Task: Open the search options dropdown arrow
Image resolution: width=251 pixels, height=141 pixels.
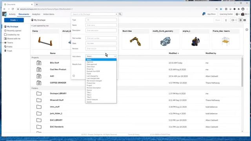Action: [x=116, y=14]
